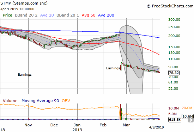The image size is (194, 132).
Task: Select the BBand 20 2 legend label
Action: [x=26, y=15]
